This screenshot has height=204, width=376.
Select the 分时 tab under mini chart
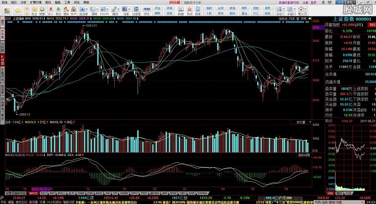[330, 193]
